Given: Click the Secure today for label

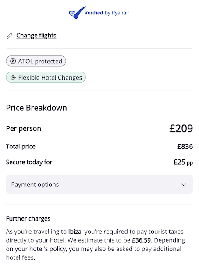Looking at the screenshot, I should (29, 162).
